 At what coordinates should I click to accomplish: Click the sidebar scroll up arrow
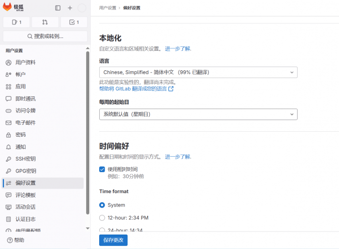tap(88, 48)
